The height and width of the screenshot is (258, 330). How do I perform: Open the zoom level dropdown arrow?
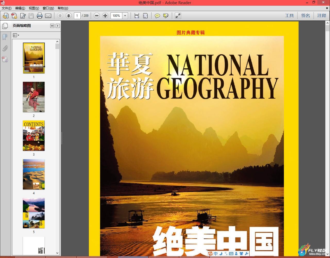(x=125, y=16)
